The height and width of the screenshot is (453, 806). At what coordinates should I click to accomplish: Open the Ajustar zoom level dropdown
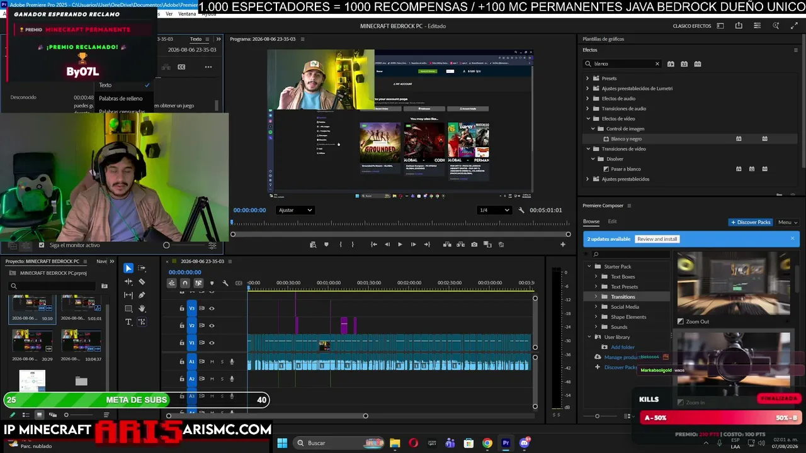(x=295, y=210)
